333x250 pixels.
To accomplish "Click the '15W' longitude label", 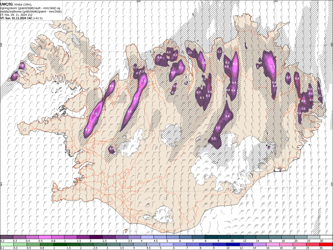I will [x=276, y=1].
